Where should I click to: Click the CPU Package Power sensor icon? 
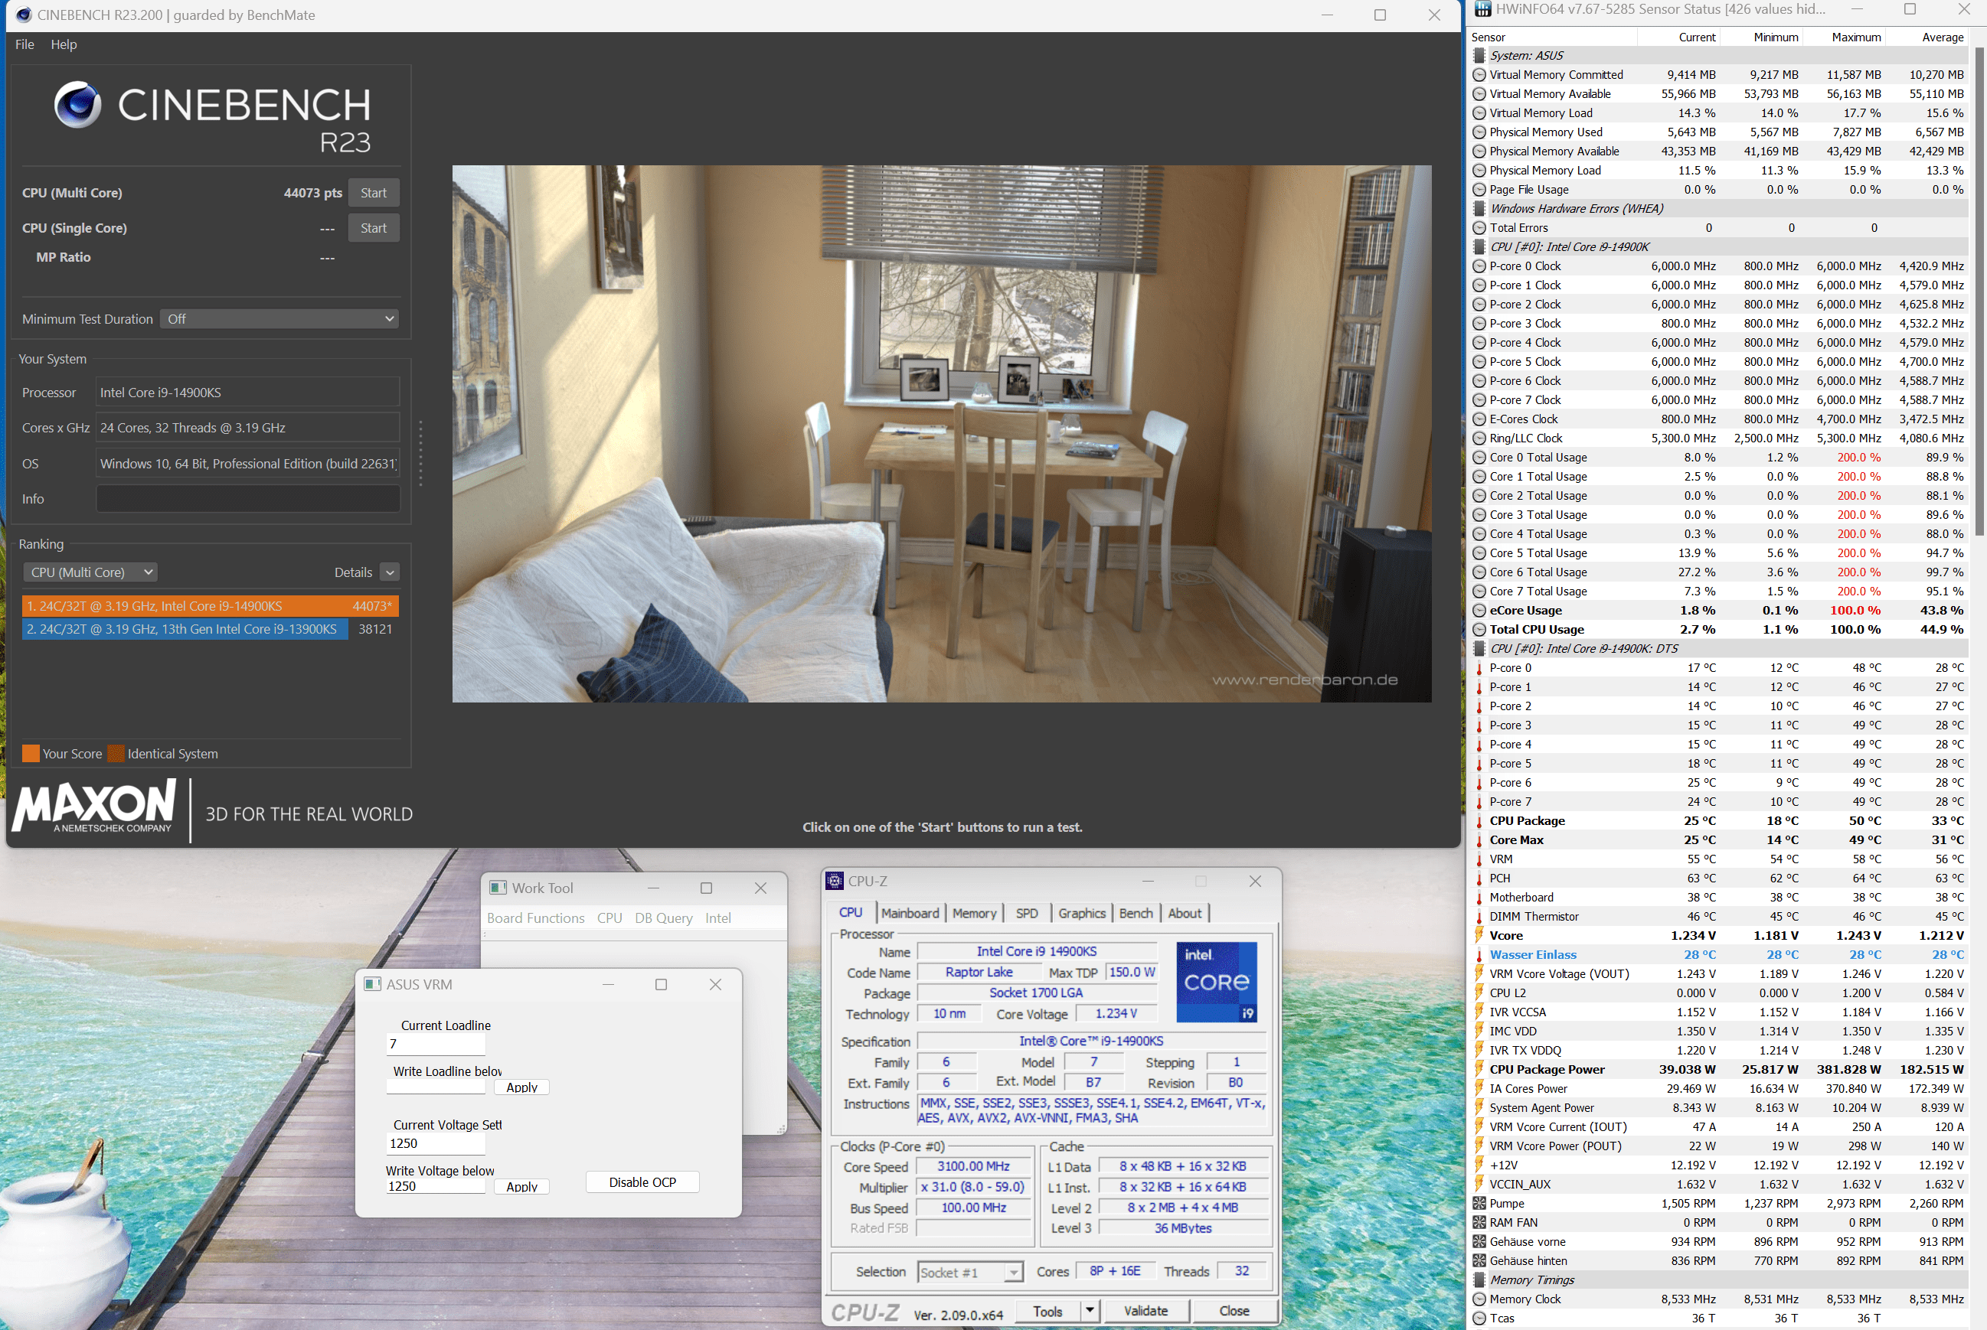pyautogui.click(x=1479, y=1070)
